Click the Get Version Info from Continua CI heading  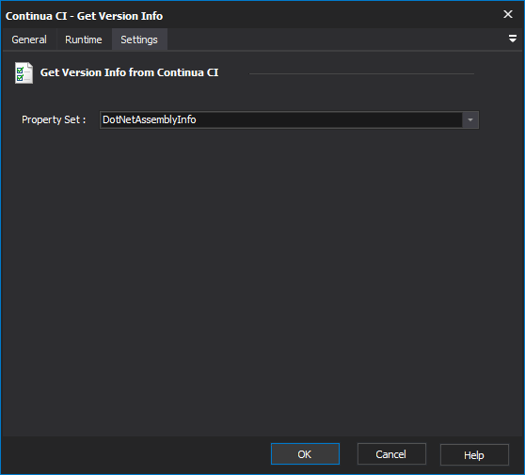pyautogui.click(x=129, y=72)
